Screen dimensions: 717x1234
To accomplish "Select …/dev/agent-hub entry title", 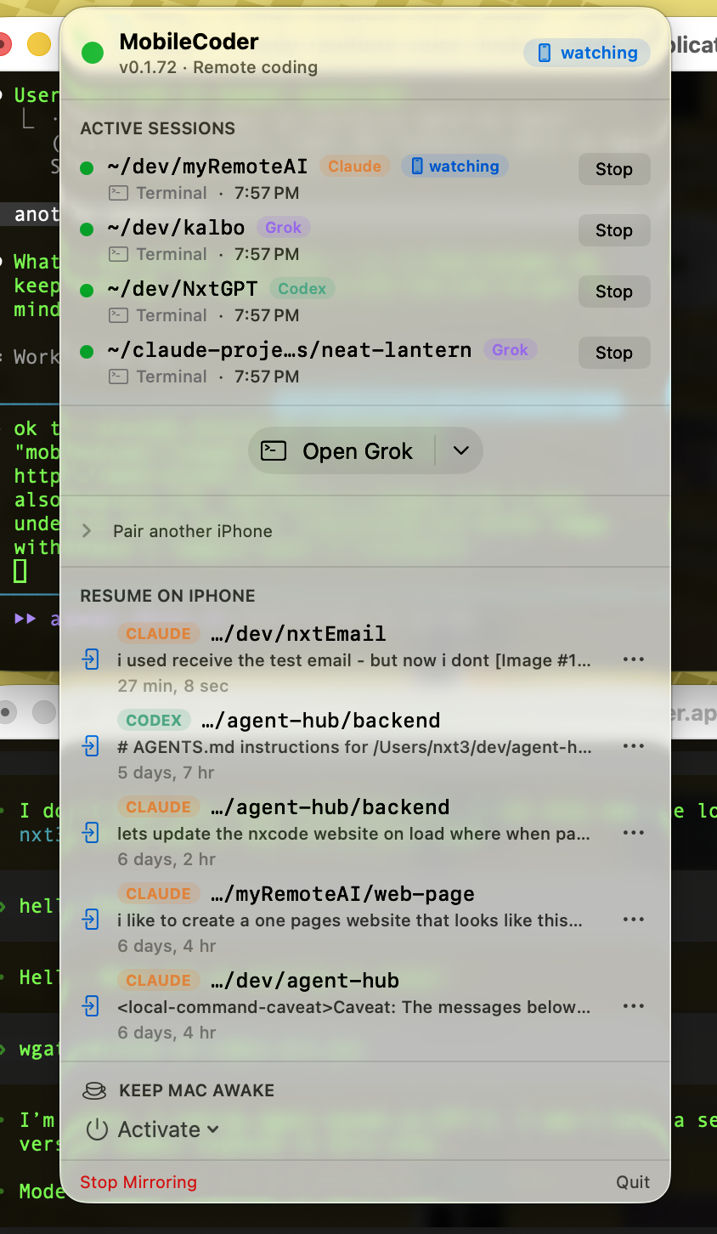I will pos(305,981).
